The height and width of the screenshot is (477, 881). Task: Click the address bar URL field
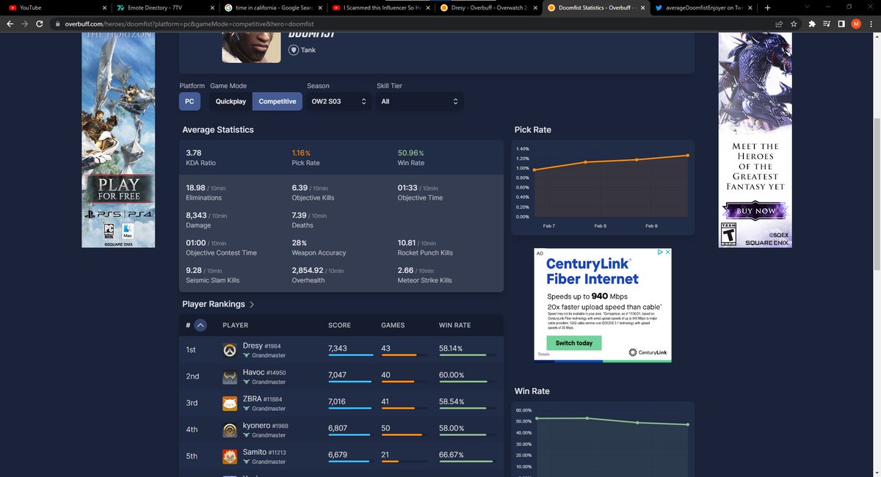(x=411, y=23)
